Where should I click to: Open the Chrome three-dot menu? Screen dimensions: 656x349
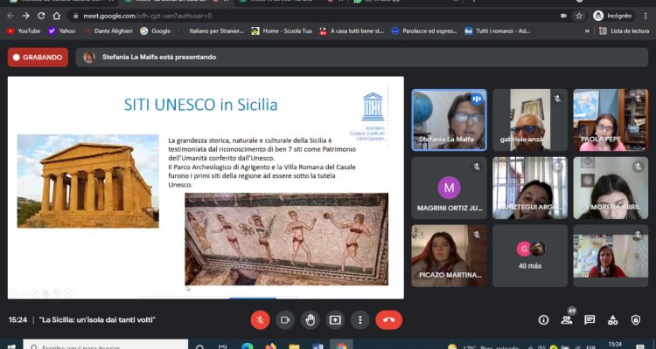point(646,16)
